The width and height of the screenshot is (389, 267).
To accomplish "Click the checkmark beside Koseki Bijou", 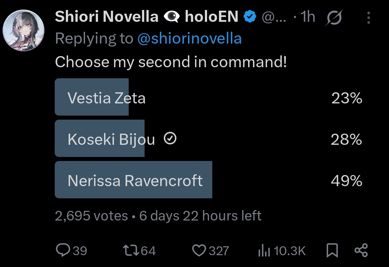I will coord(170,139).
